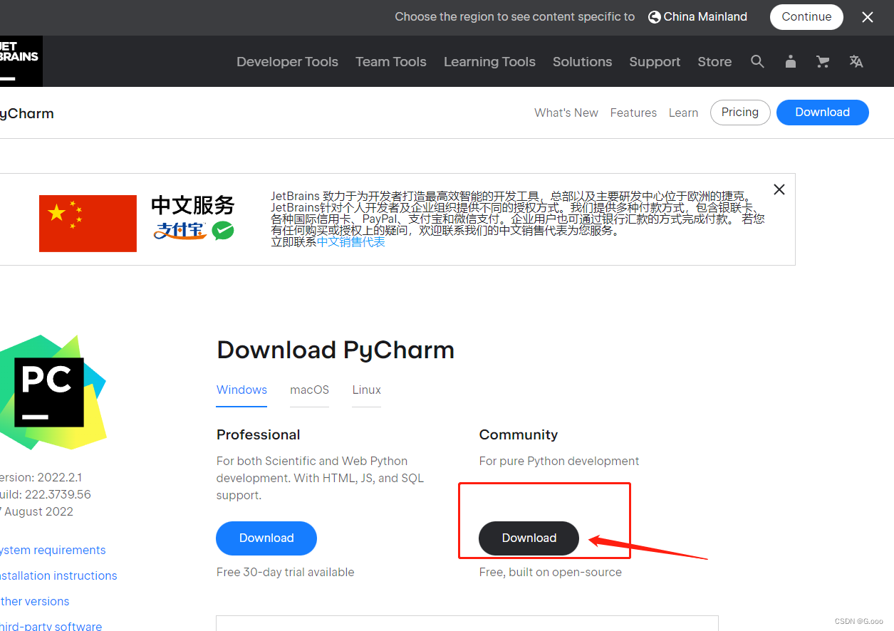Switch to the Linux tab
The image size is (894, 631).
coord(366,390)
